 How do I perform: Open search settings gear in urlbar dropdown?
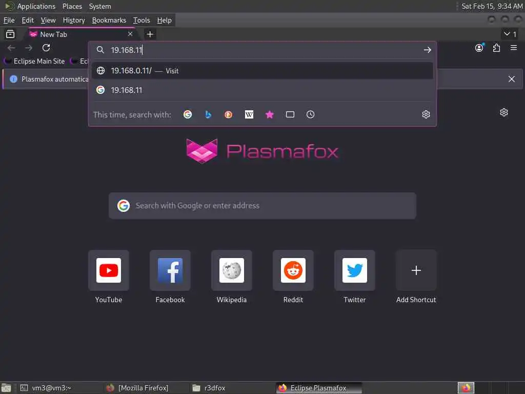click(426, 114)
